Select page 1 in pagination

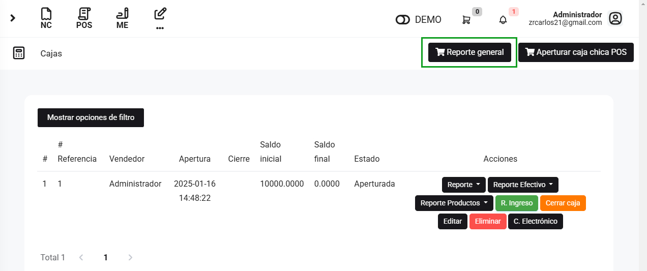(x=106, y=257)
